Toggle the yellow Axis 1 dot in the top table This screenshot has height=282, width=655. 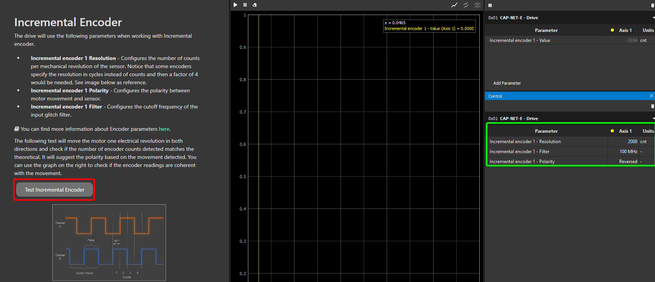click(612, 30)
